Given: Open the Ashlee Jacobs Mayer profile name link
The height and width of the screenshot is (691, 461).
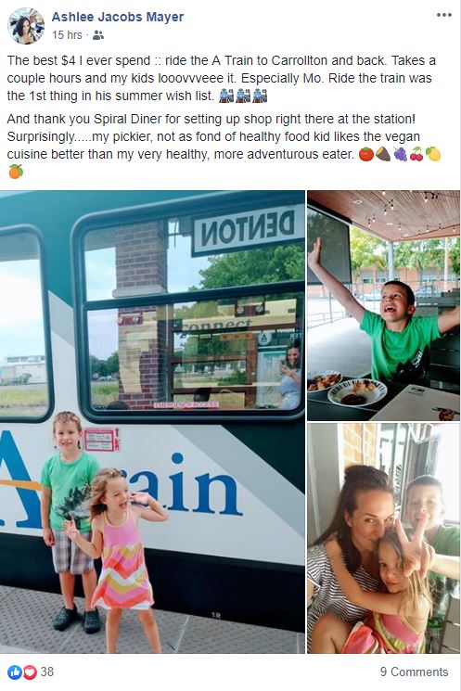Looking at the screenshot, I should [118, 17].
